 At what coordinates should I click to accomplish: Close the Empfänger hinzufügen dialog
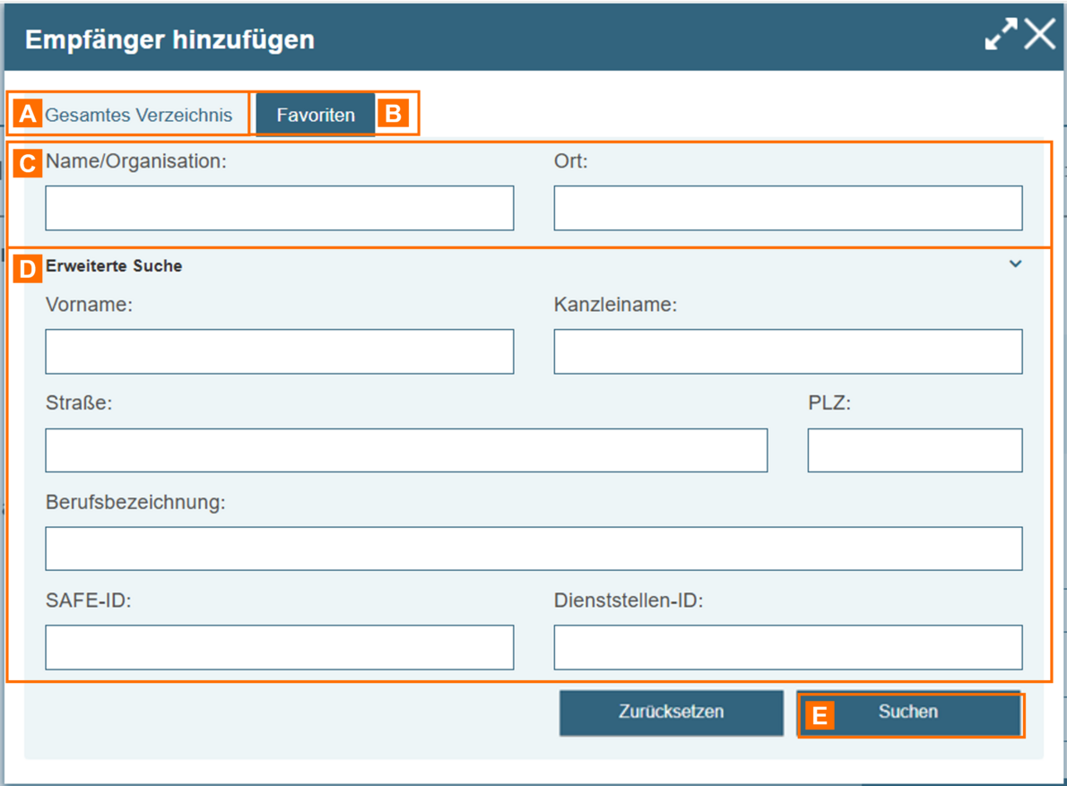click(1040, 35)
